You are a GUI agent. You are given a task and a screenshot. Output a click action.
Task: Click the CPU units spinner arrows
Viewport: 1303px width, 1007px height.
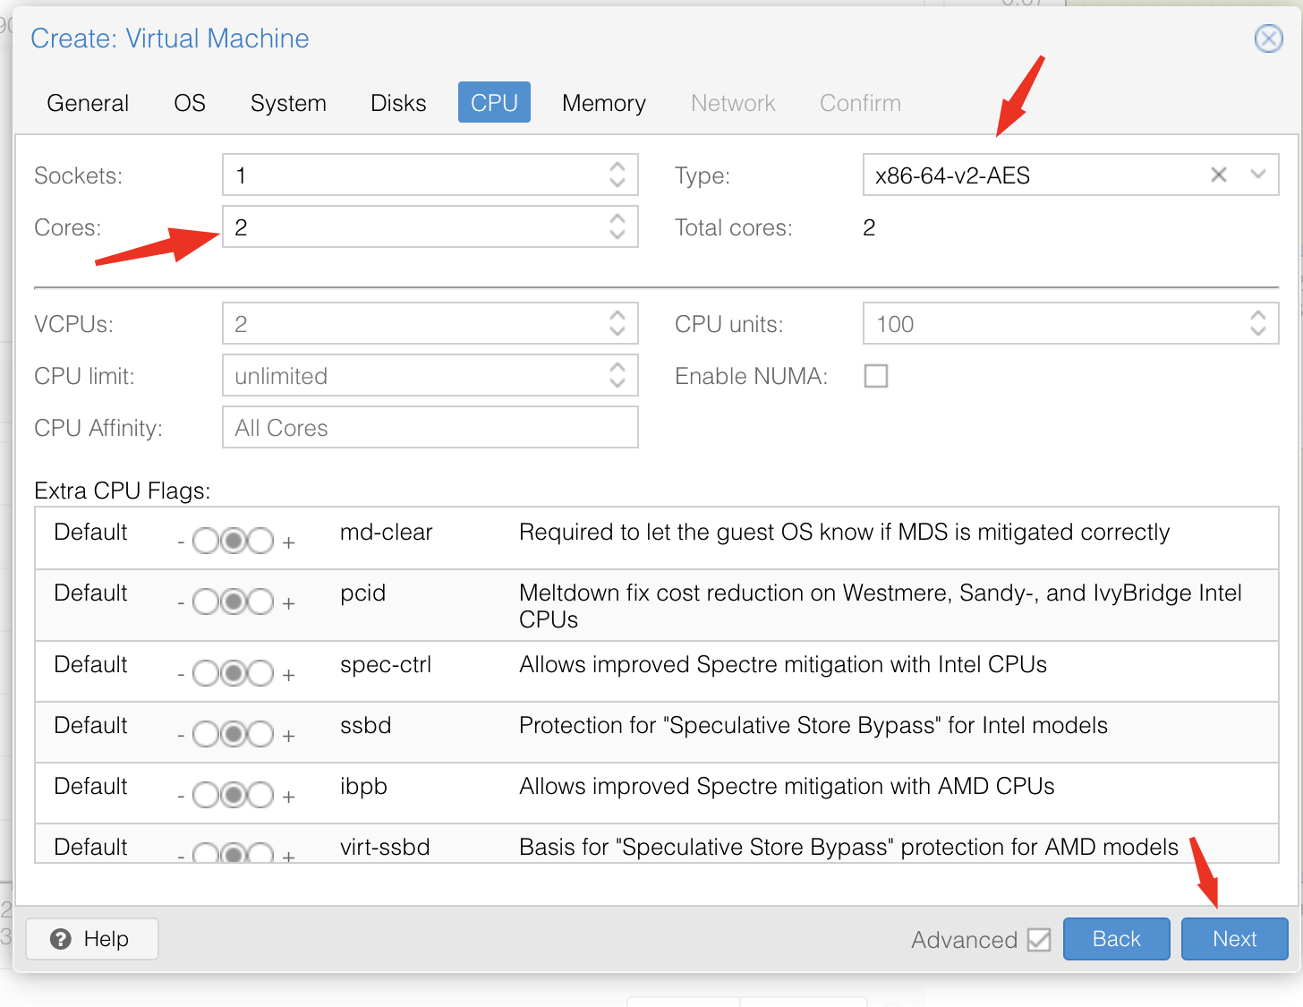1257,323
